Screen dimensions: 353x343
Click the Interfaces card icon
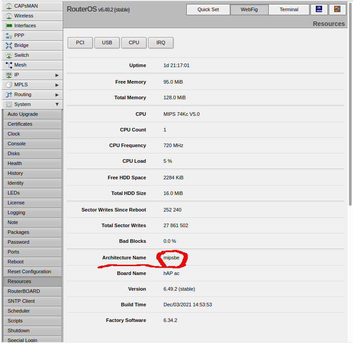pos(9,25)
